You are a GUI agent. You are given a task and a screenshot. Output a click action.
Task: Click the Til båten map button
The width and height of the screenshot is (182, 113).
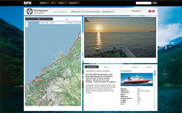pos(43,23)
